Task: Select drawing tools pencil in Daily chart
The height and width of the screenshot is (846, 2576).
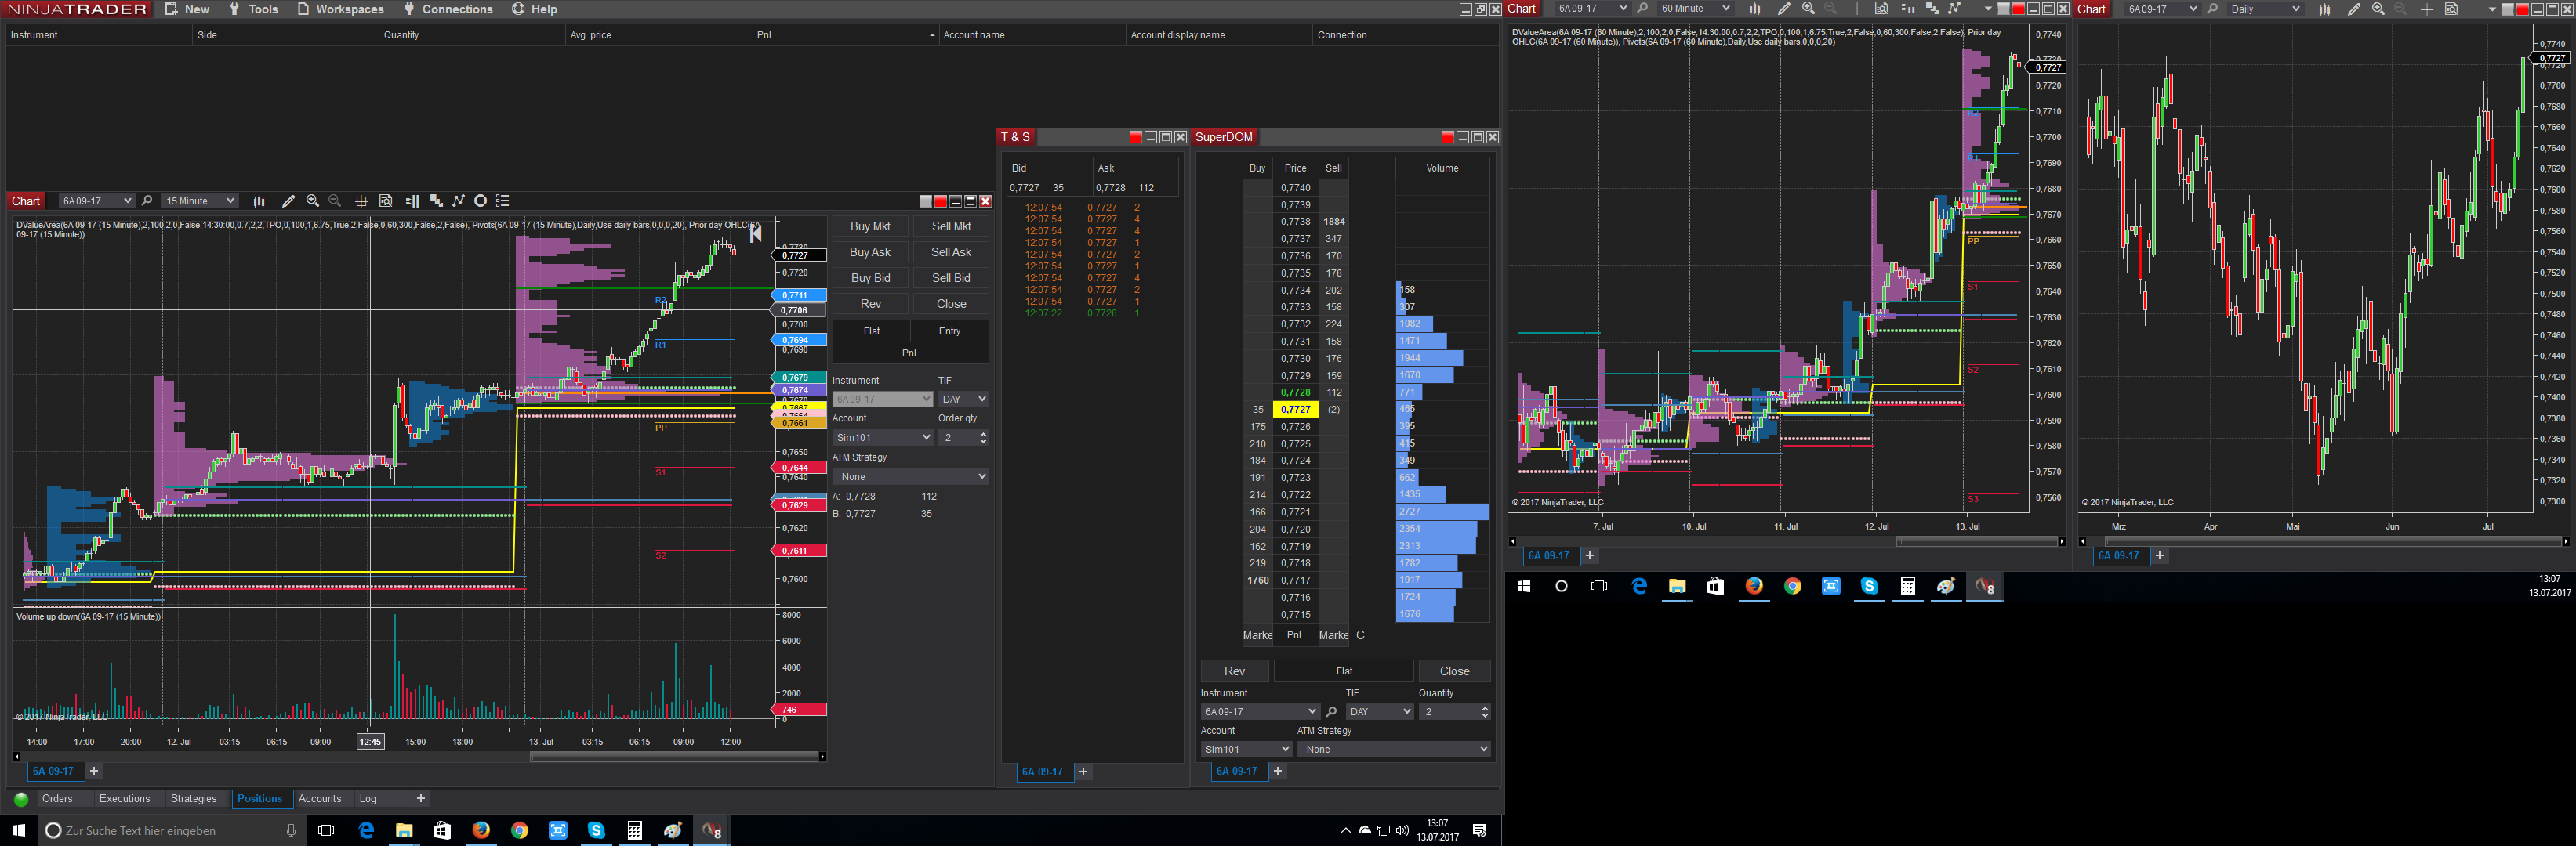Action: pos(2353,9)
